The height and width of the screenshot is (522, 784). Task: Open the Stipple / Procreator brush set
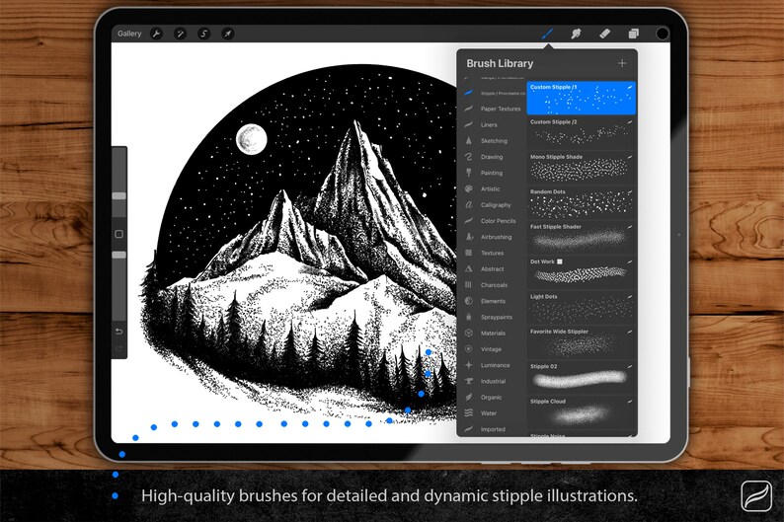pos(494,93)
